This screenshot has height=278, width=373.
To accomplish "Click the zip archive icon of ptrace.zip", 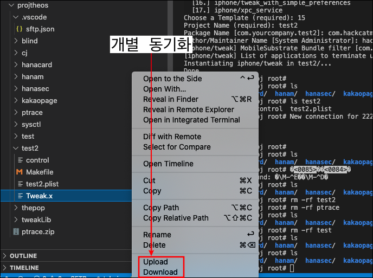I will (16, 231).
